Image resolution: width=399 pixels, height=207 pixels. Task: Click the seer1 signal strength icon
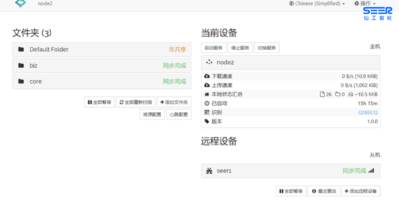tap(371, 171)
